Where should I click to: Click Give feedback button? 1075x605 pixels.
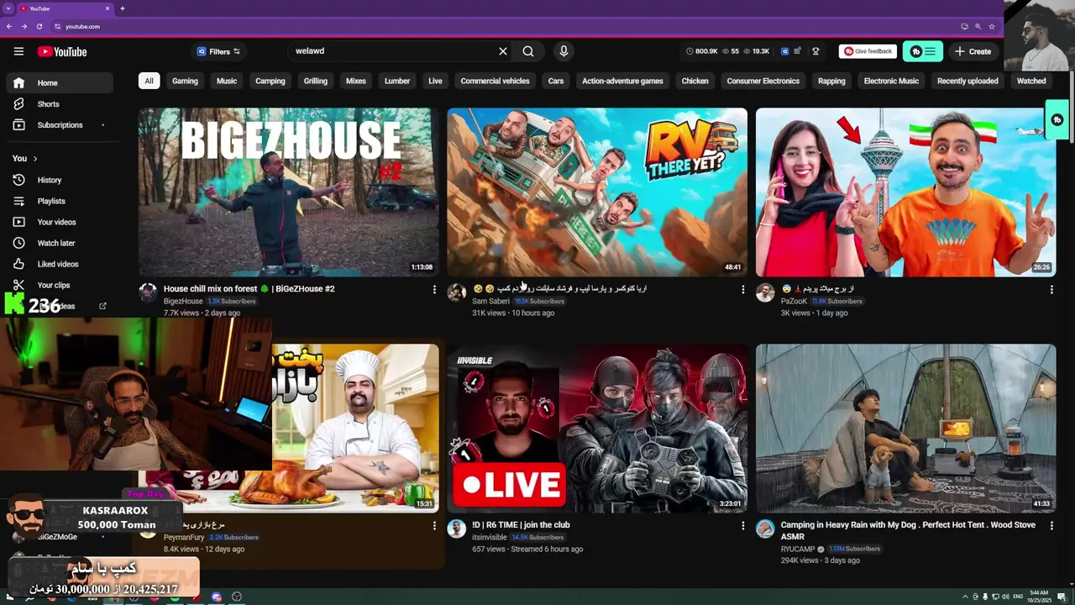pos(868,51)
